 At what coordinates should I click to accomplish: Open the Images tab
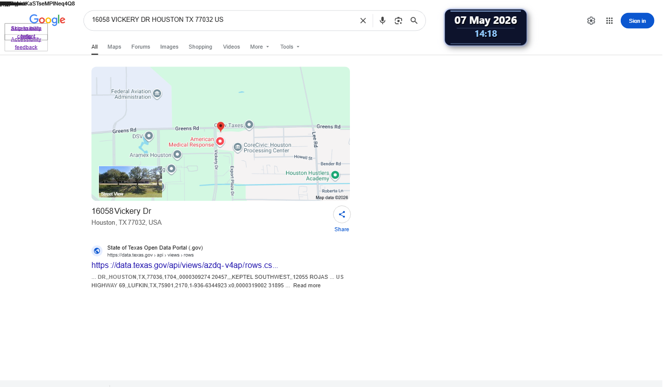click(x=169, y=47)
